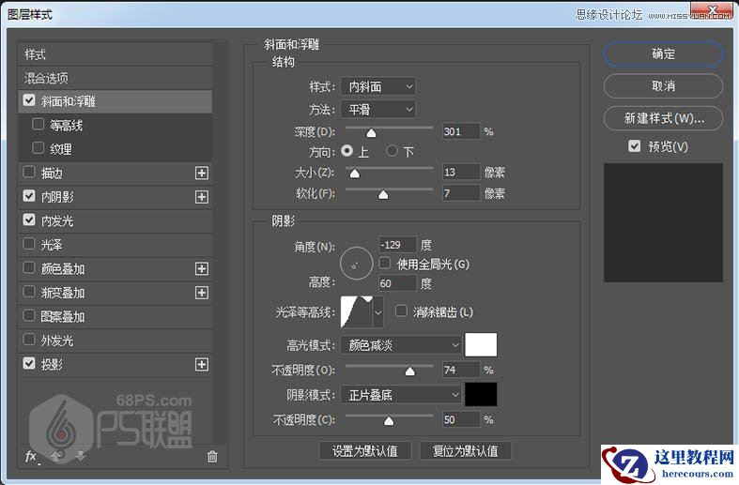Enable the 图案叠加 checkbox
This screenshot has height=485, width=739.
click(x=29, y=315)
